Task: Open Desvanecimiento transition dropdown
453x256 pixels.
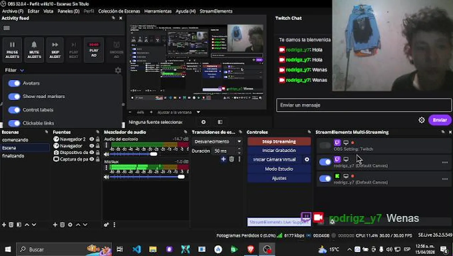Action: pos(217,142)
